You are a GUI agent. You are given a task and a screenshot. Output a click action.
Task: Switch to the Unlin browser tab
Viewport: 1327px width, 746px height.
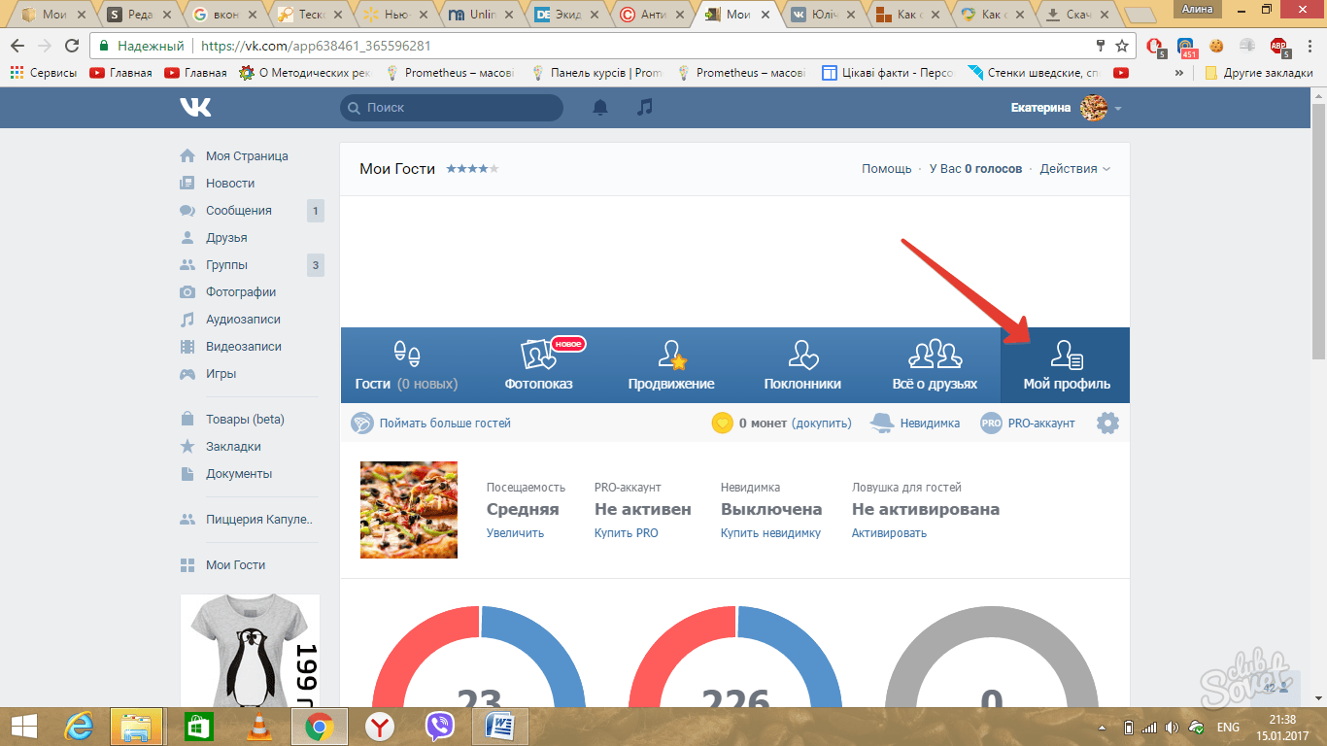[x=484, y=15]
